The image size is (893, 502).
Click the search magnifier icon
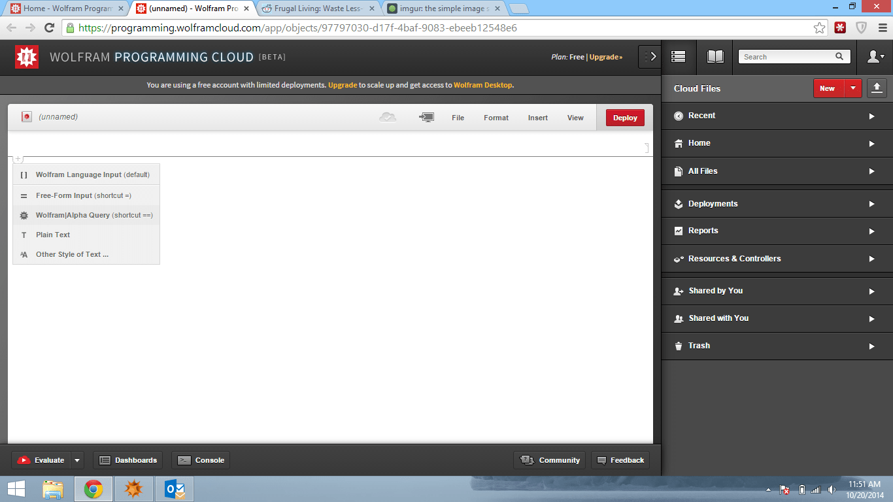point(839,57)
